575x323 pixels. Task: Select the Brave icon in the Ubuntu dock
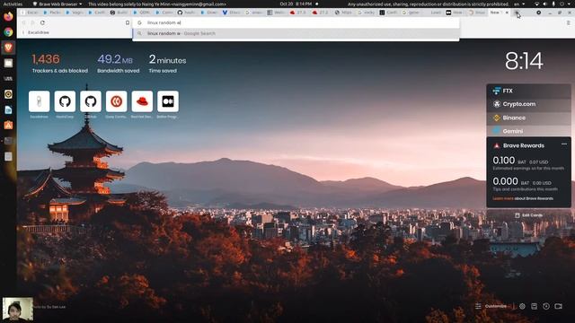(x=8, y=48)
